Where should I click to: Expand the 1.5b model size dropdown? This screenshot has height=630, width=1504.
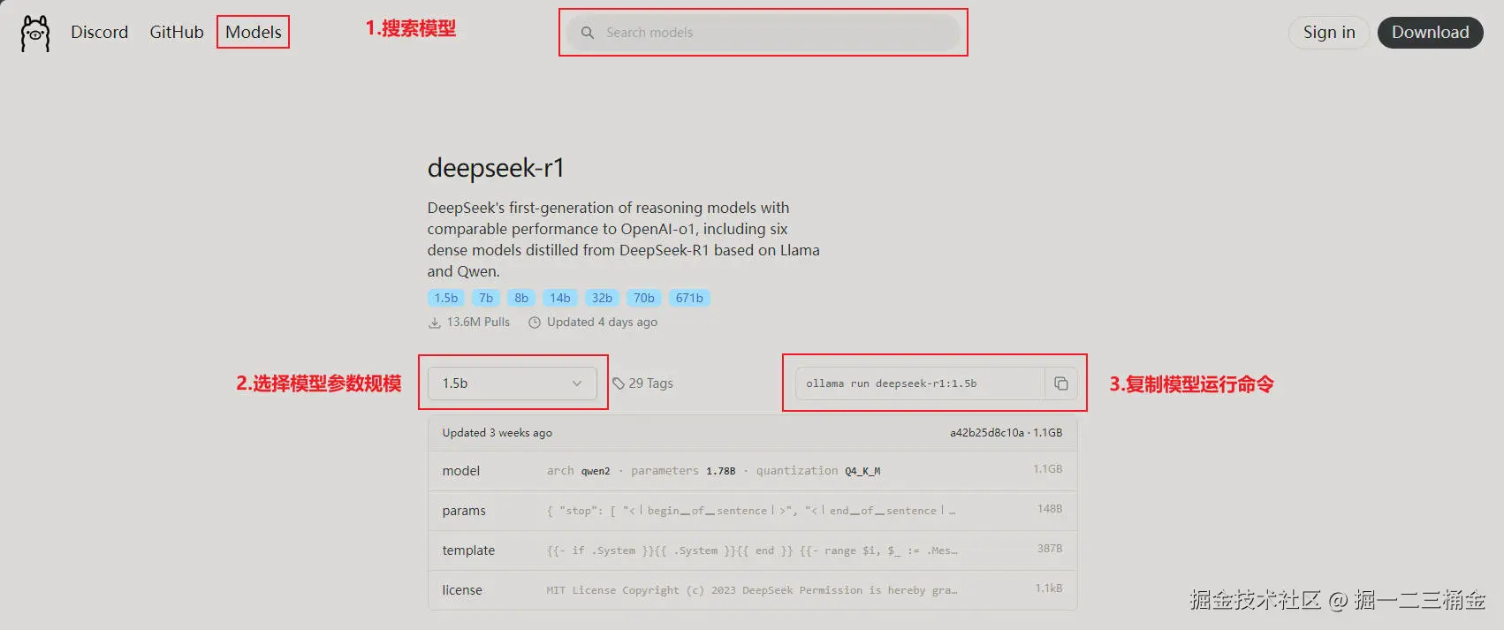click(513, 383)
